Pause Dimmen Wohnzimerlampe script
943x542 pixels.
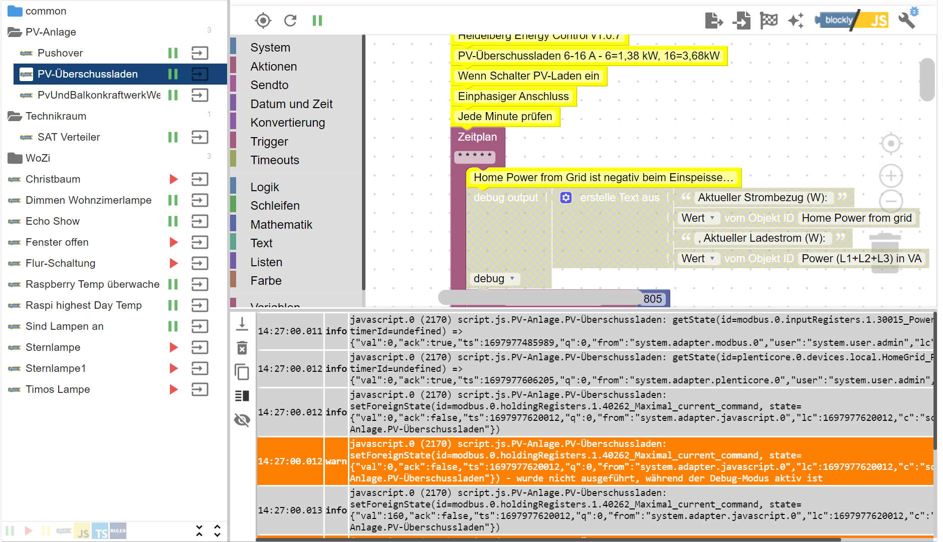(173, 200)
